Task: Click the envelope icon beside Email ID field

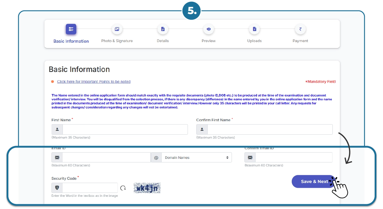Action: coord(57,157)
